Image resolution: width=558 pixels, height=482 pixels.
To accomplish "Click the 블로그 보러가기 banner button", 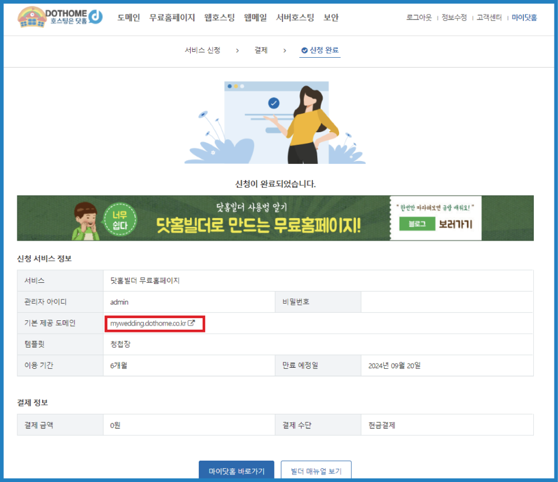I will click(436, 224).
